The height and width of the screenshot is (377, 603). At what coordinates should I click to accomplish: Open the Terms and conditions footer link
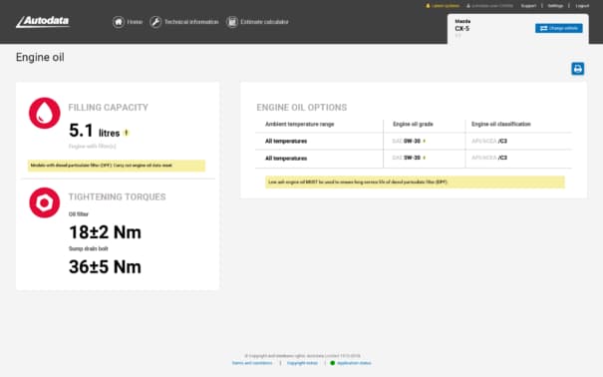click(x=252, y=363)
